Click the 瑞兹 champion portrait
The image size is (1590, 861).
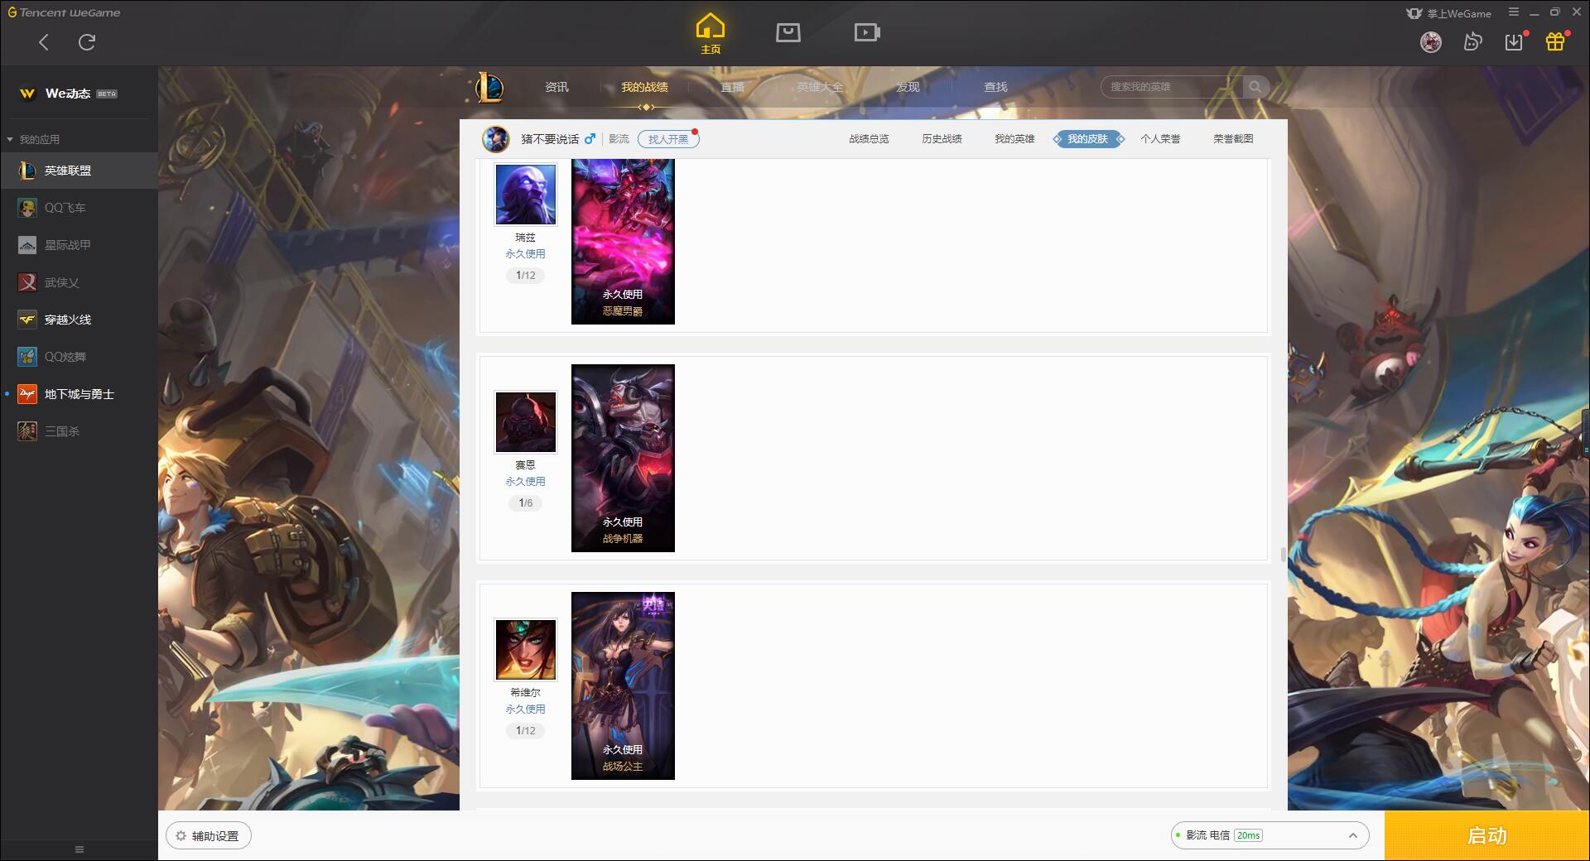tap(526, 194)
